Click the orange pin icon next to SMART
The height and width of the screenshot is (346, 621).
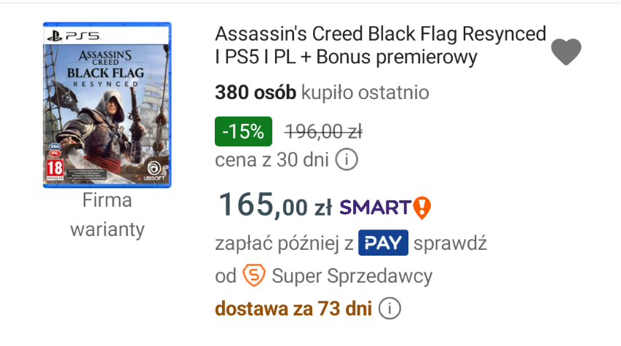click(x=422, y=208)
